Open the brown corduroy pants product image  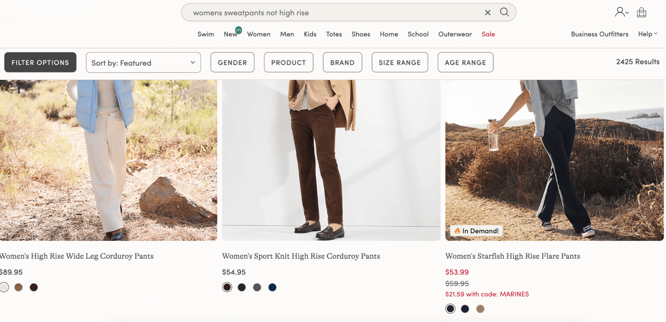click(331, 160)
